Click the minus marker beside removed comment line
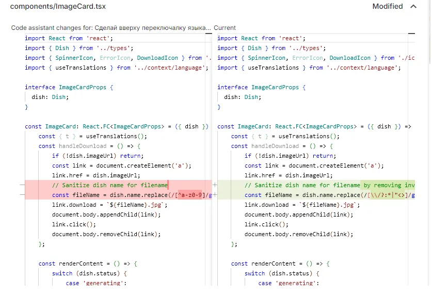 22,185
